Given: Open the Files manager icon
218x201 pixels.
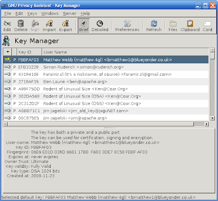Looking at the screenshot, I should (173, 26).
